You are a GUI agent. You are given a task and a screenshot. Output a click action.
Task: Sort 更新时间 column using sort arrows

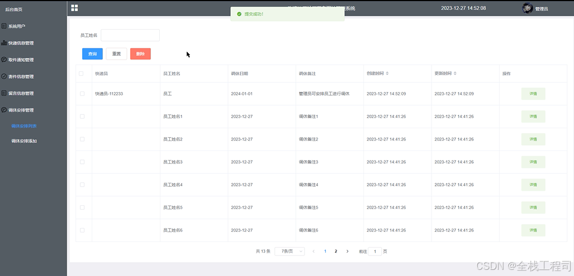(x=455, y=74)
